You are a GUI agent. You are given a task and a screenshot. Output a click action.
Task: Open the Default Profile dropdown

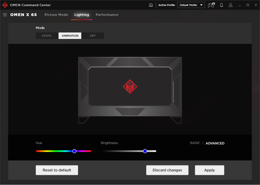[x=191, y=5]
